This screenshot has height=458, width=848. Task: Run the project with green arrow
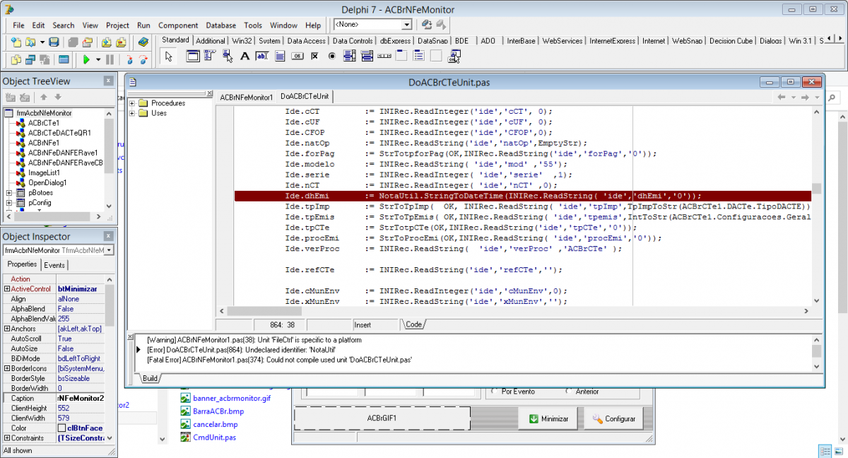(x=86, y=59)
